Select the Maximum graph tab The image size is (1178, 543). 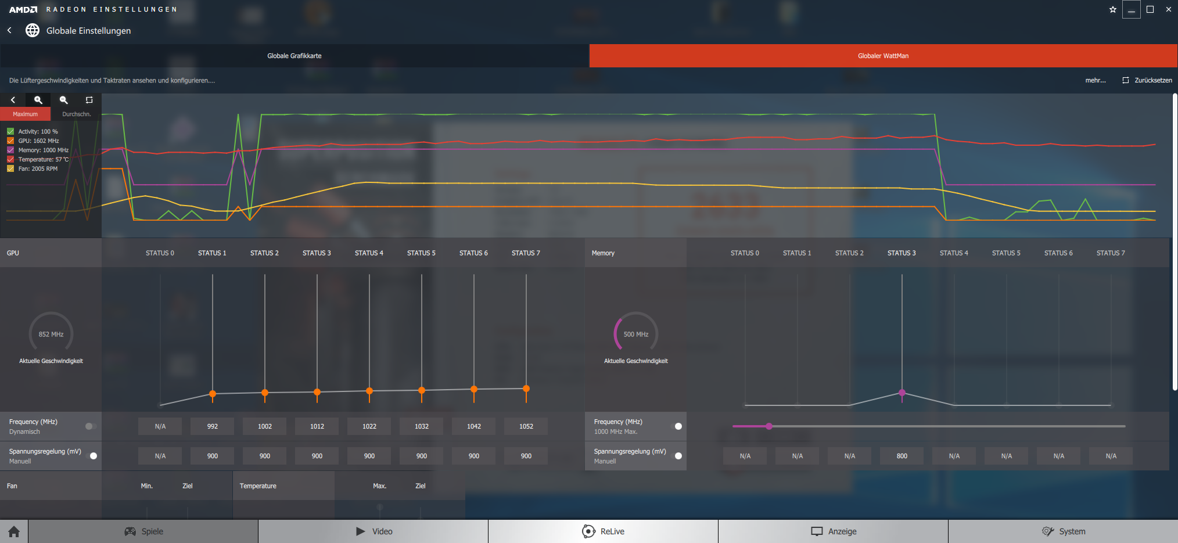pyautogui.click(x=26, y=114)
